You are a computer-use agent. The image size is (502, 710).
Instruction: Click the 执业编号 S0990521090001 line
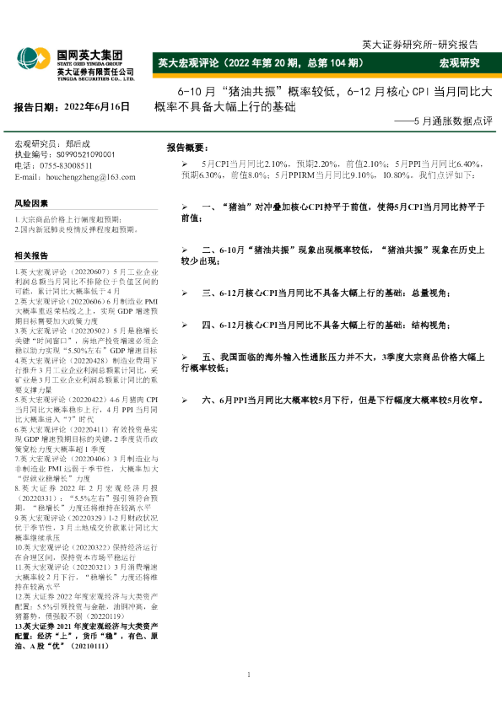[x=65, y=154]
